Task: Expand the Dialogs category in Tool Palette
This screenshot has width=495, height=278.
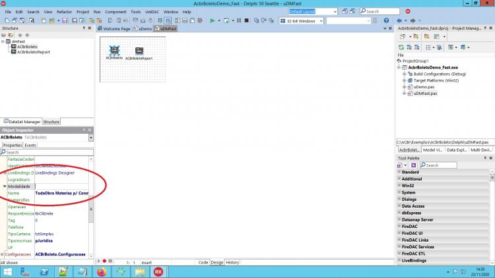Action: pyautogui.click(x=399, y=199)
